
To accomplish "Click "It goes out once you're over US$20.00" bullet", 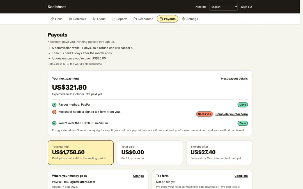I will tap(79, 58).
